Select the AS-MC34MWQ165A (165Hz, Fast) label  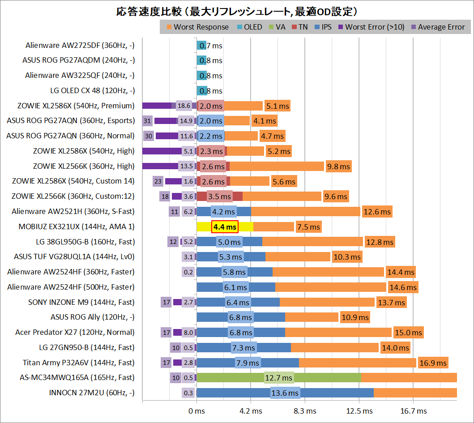tap(77, 378)
